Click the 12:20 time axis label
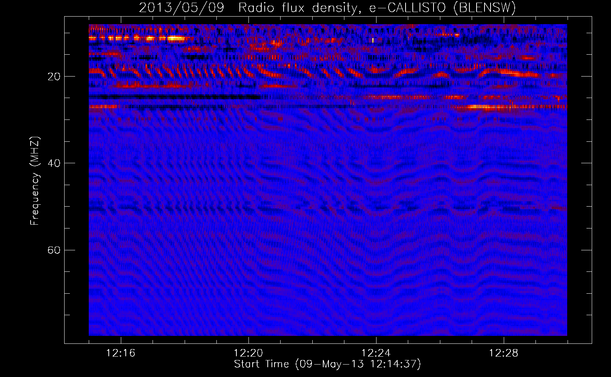The height and width of the screenshot is (377, 611). [248, 353]
